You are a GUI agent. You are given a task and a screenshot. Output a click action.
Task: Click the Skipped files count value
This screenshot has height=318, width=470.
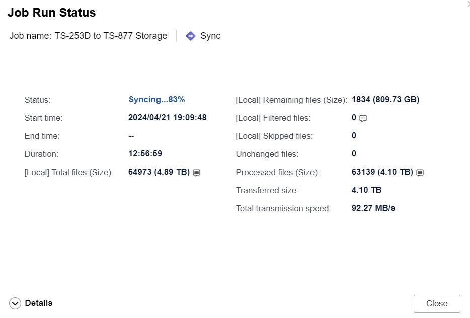[354, 135]
